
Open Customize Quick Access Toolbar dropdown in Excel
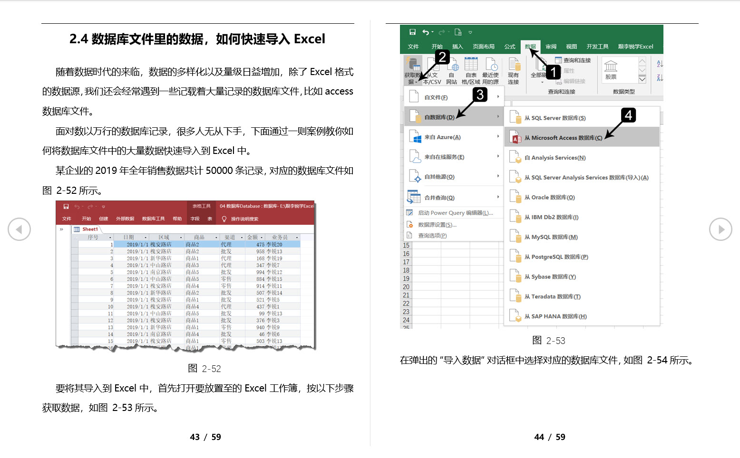470,32
